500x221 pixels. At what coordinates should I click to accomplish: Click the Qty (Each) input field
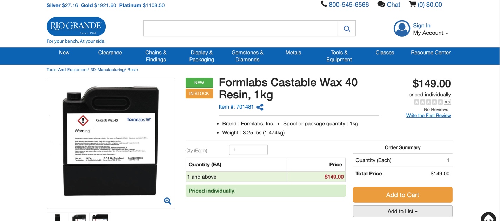pos(248,150)
